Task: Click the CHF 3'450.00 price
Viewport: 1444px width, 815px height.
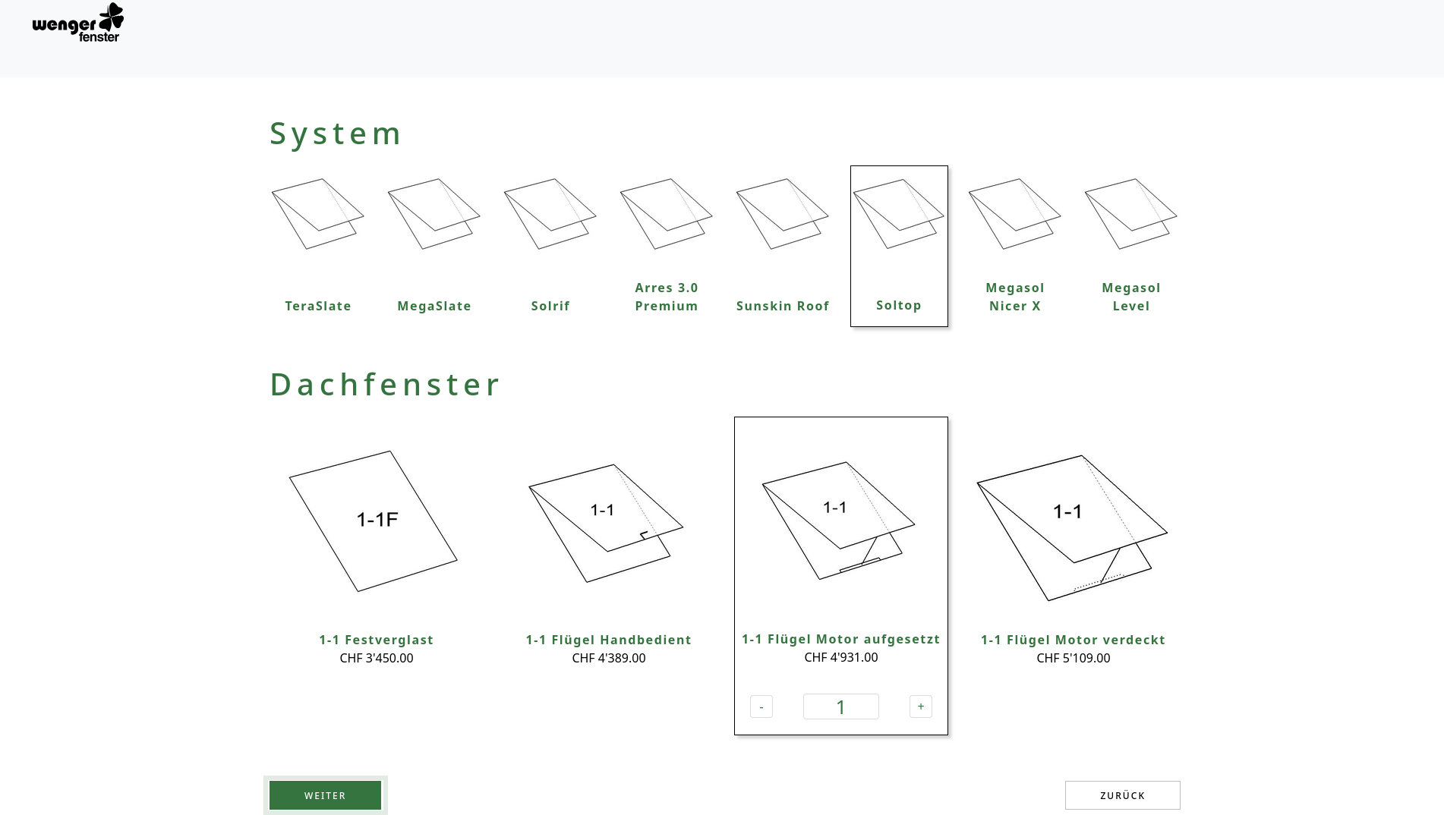Action: (377, 658)
